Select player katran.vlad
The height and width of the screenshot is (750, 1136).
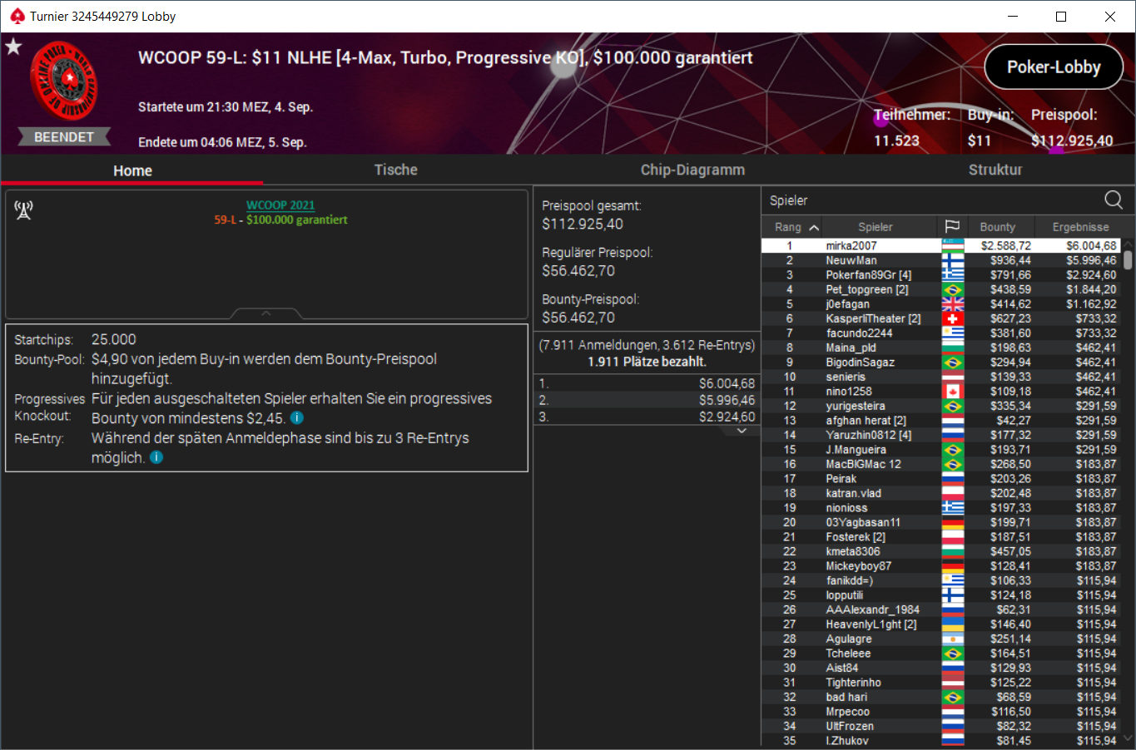coord(941,493)
